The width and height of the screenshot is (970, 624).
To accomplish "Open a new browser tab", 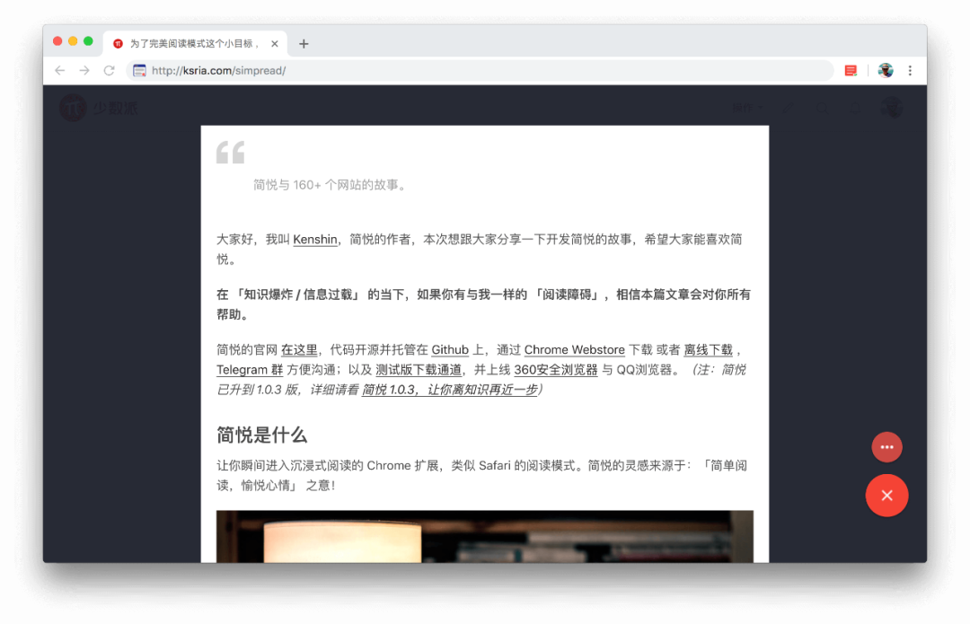I will pos(304,44).
